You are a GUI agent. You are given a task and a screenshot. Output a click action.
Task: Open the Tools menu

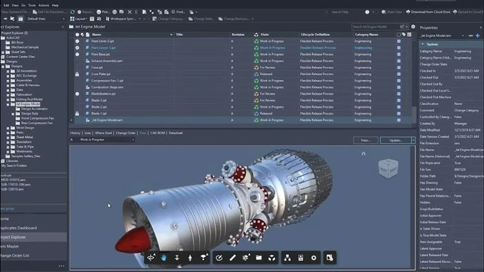[x=32, y=6]
